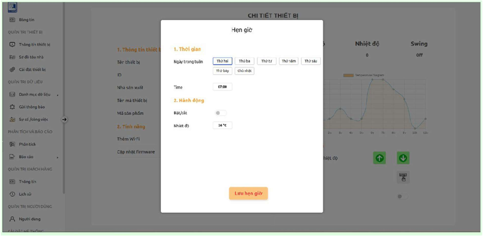
Task: Click the Mã sản phẩm label
Action: [130, 113]
